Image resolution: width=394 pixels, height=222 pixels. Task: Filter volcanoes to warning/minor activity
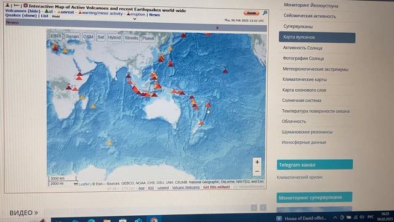coord(100,13)
